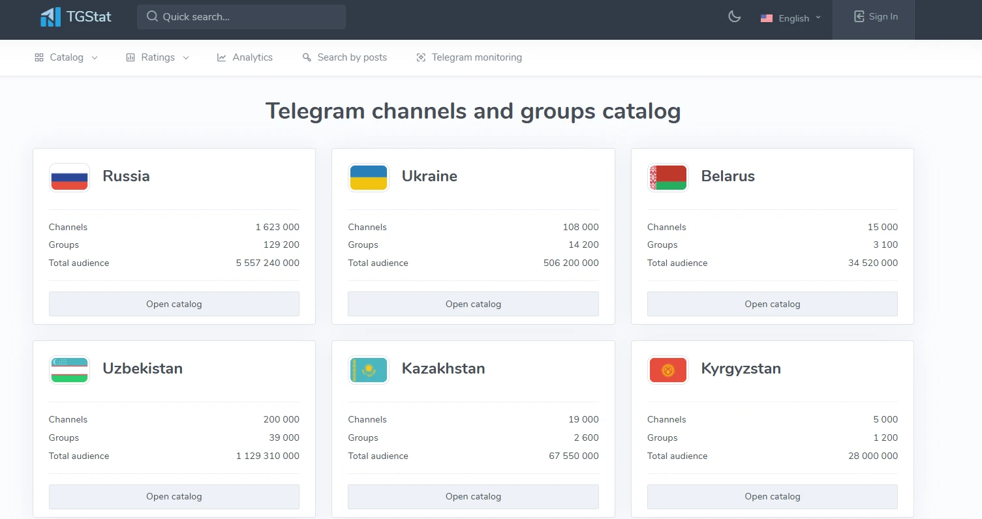Click the Sign In door icon

tap(859, 16)
